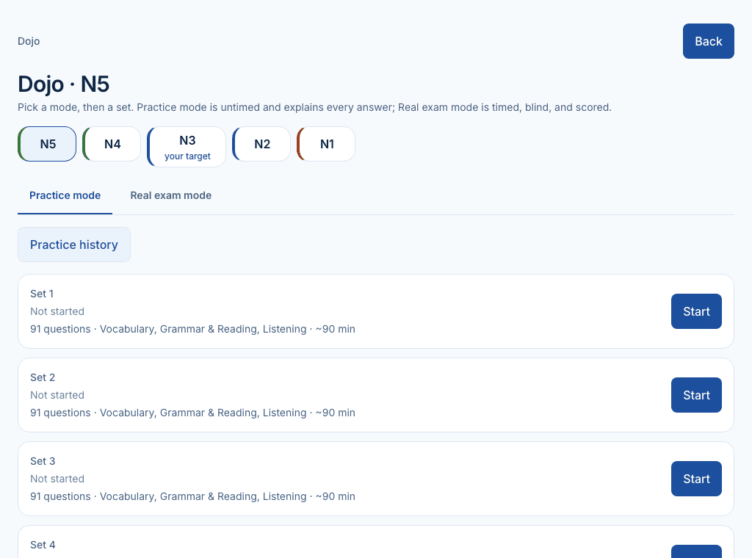The image size is (752, 558).
Task: Switch to Real exam mode tab
Action: pos(170,195)
